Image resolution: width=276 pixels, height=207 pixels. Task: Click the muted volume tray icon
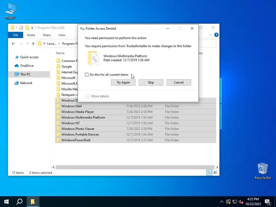pyautogui.click(x=241, y=202)
